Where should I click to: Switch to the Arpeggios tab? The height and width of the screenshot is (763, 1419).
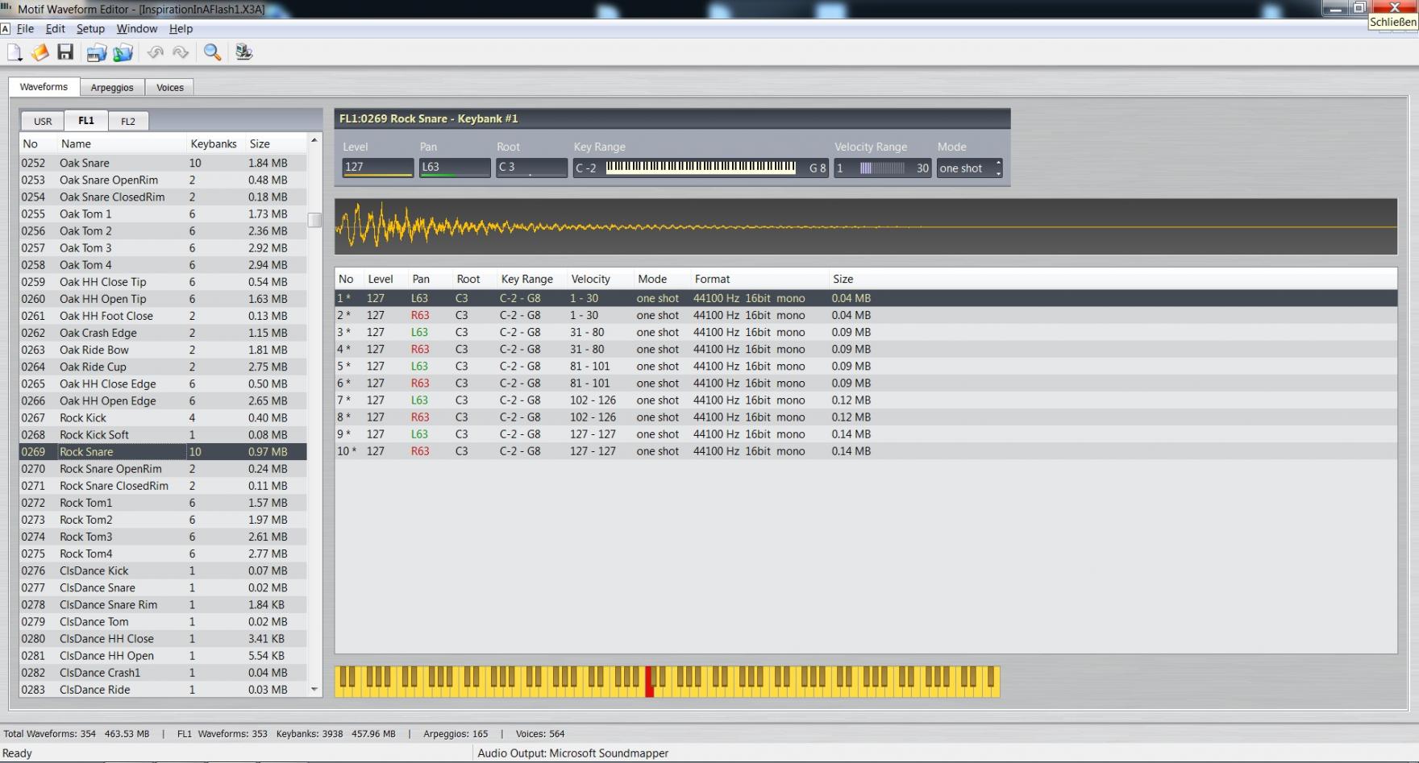112,87
